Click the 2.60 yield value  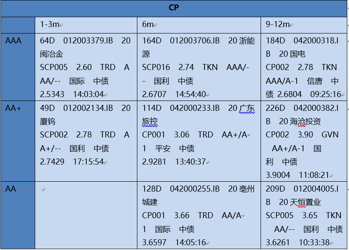point(84,67)
